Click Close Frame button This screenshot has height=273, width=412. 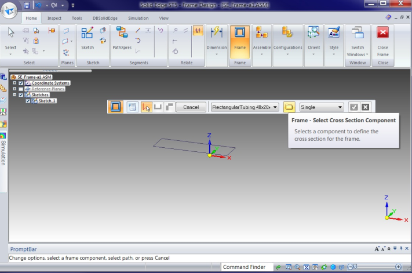(382, 42)
